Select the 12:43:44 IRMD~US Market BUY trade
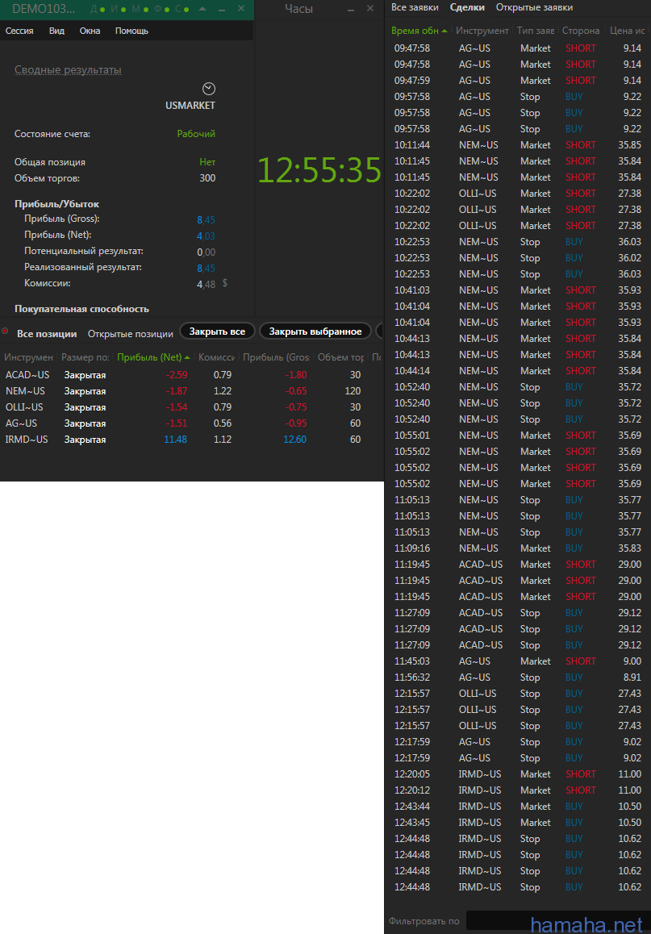This screenshot has height=934, width=651. (x=518, y=807)
